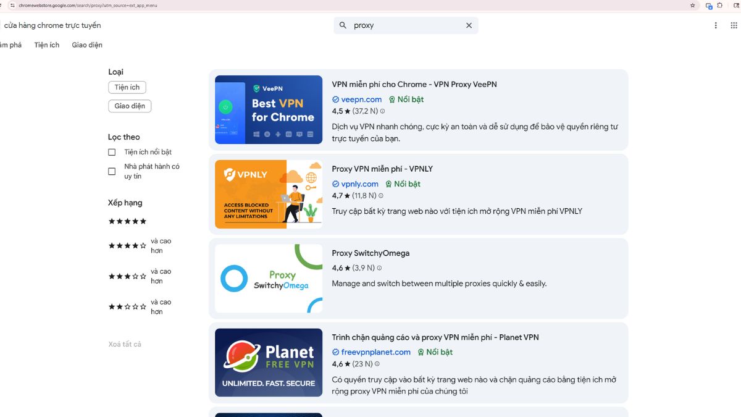The height and width of the screenshot is (417, 741).
Task: Click the orange VPNLY thumbnail
Action: [x=269, y=194]
